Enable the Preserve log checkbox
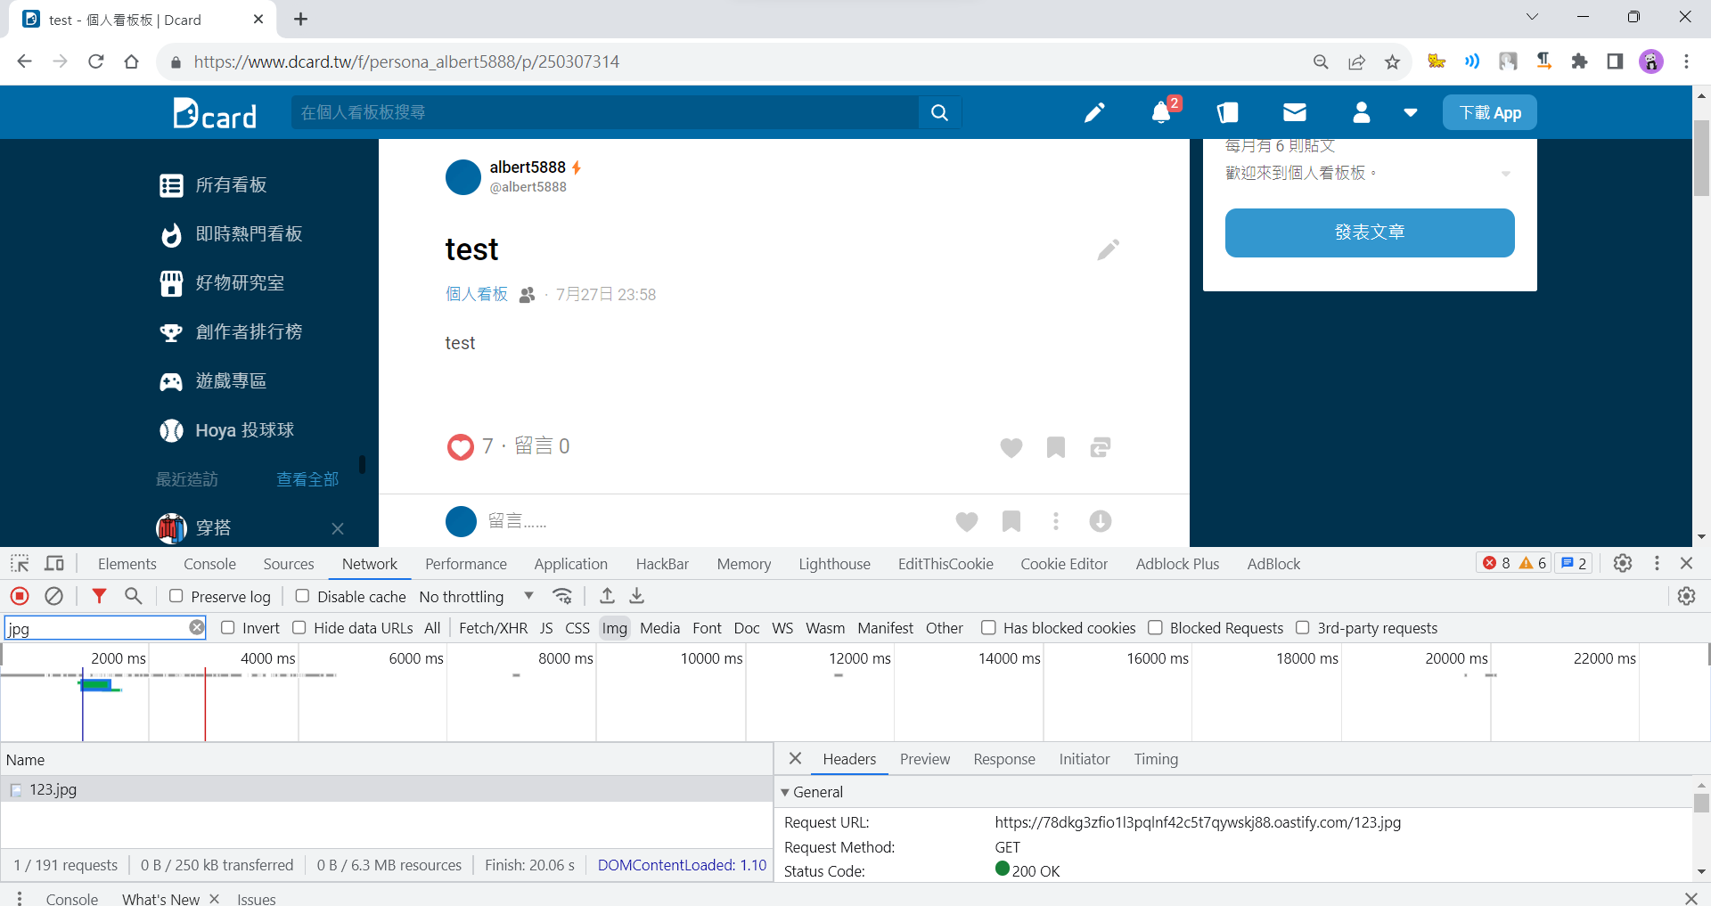This screenshot has height=906, width=1711. pos(176,596)
